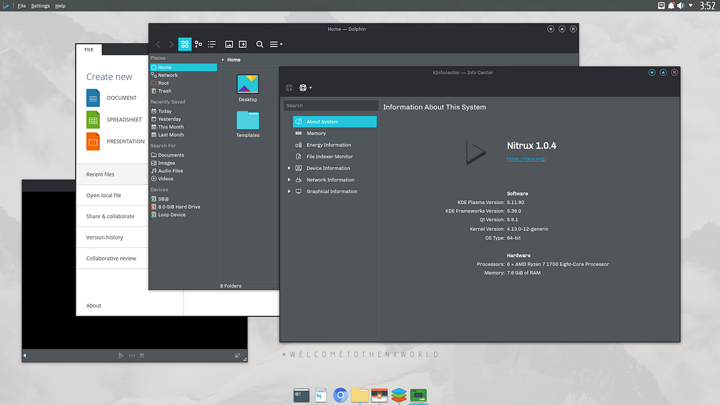Select Network in Dolphin Places
This screenshot has width=720, height=405.
(x=184, y=76)
